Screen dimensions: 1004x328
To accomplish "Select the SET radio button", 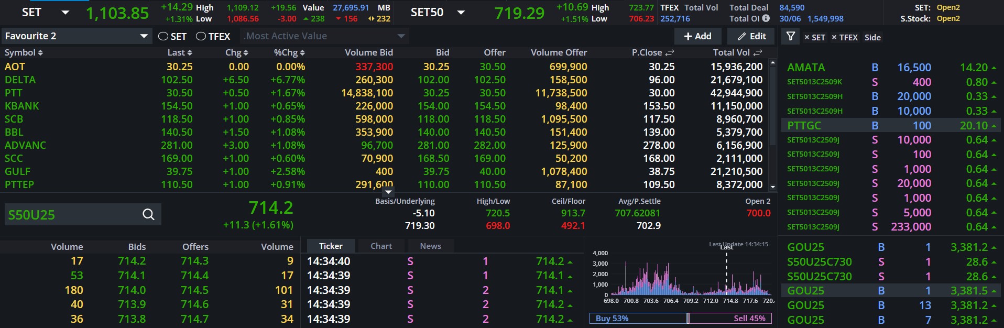I will pyautogui.click(x=163, y=36).
